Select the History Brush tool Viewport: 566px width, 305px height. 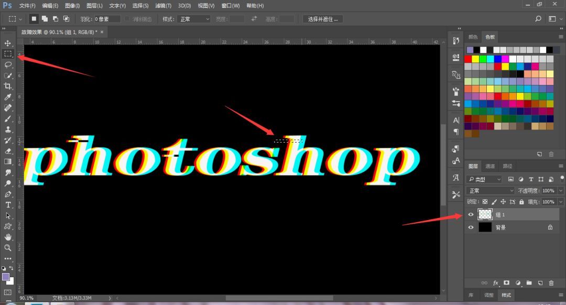(x=7, y=140)
